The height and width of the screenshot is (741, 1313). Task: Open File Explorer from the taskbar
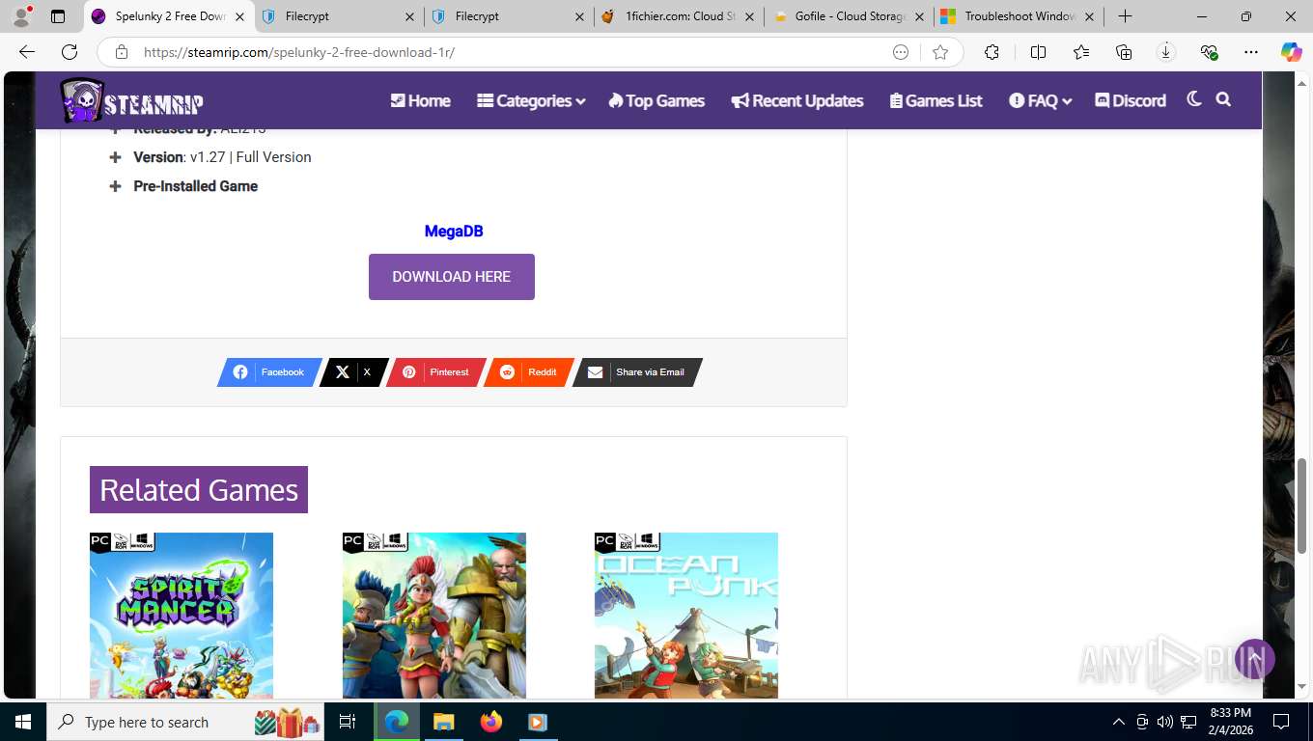coord(443,722)
